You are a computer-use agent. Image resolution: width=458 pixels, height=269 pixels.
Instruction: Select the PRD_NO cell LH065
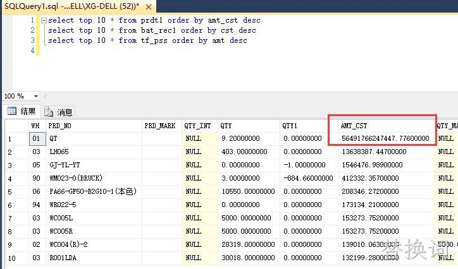(x=94, y=152)
